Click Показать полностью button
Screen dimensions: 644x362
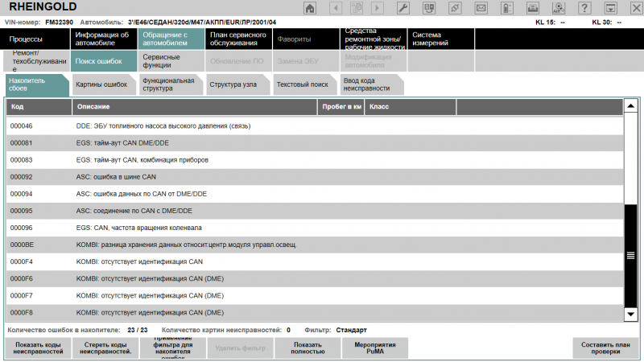point(308,348)
